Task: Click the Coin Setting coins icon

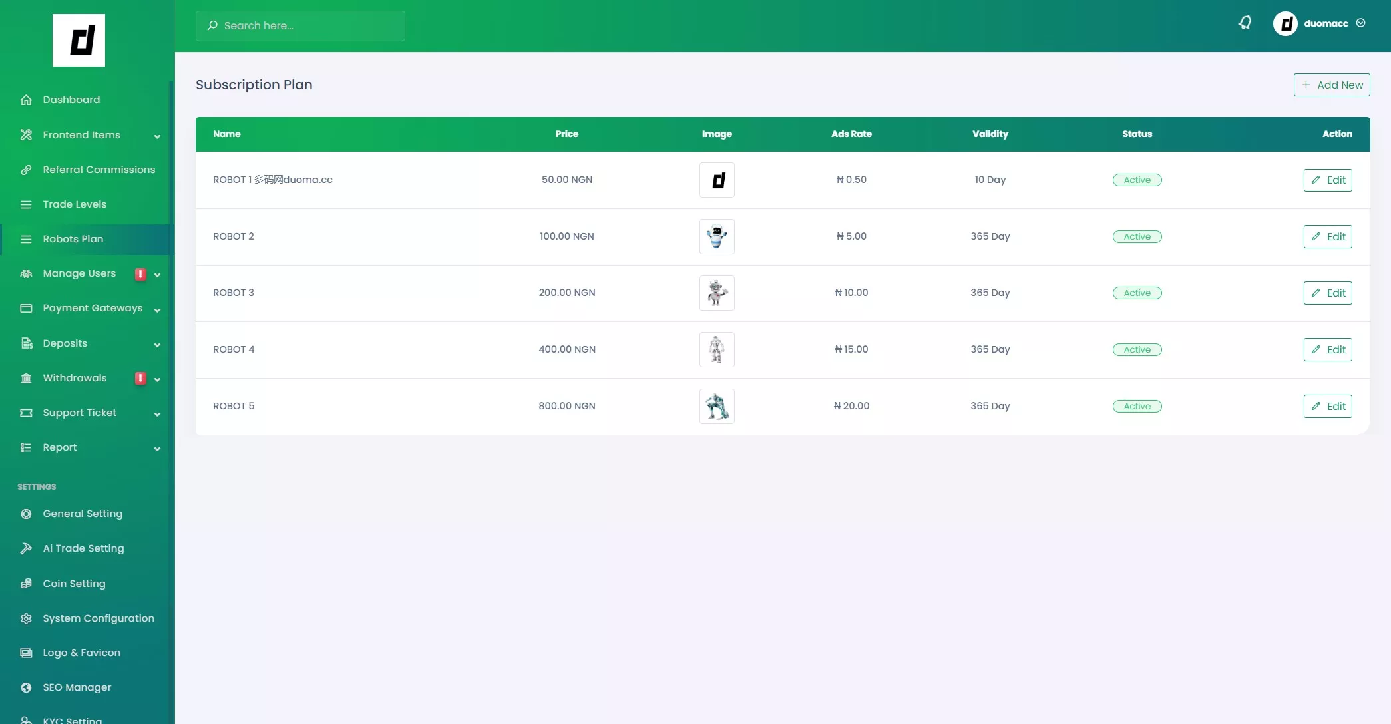Action: [26, 584]
